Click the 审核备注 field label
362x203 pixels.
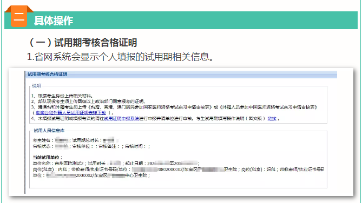pyautogui.click(x=109, y=146)
